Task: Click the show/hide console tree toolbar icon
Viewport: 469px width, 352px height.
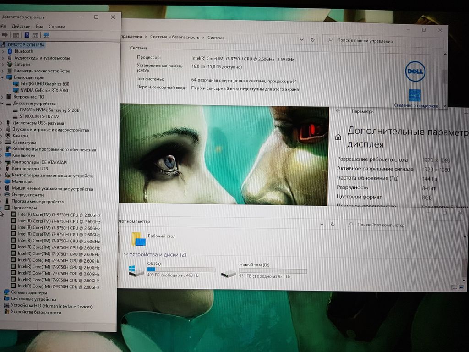Action: (16, 35)
